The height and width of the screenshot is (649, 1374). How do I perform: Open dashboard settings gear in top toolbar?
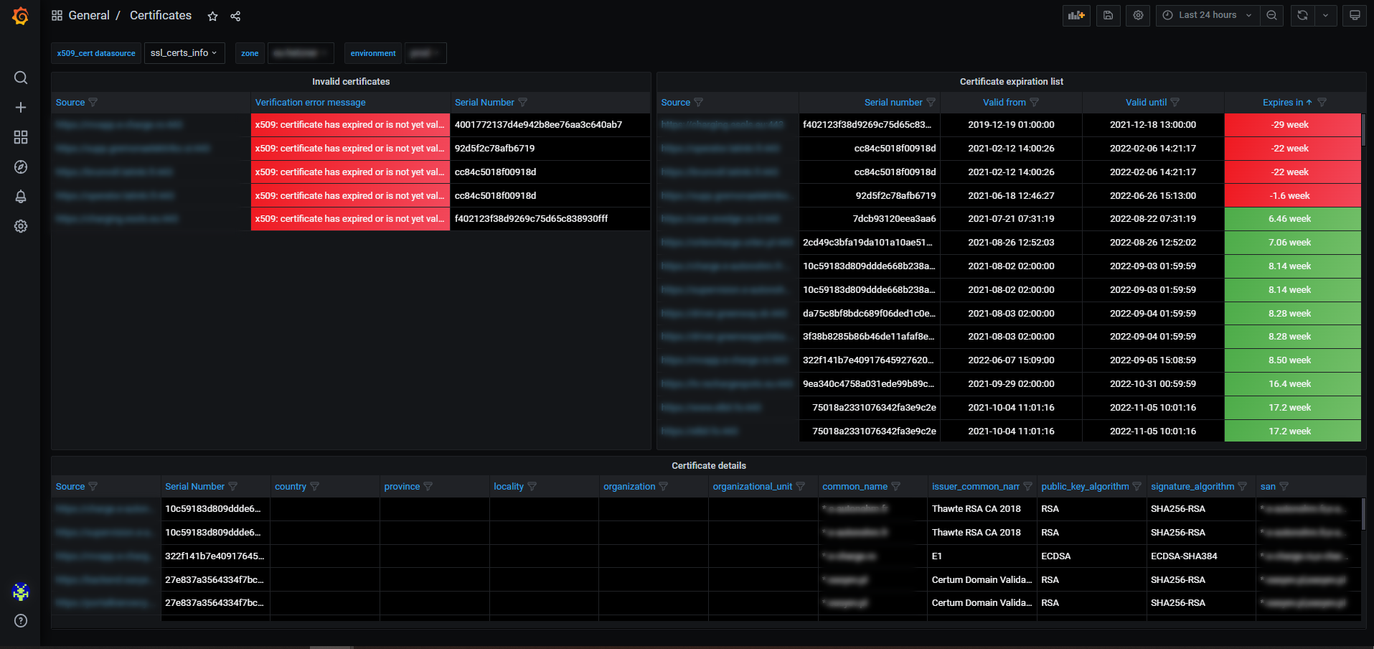click(1138, 15)
